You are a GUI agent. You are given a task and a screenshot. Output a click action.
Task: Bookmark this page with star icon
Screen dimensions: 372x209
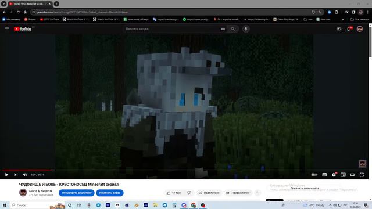(320, 12)
